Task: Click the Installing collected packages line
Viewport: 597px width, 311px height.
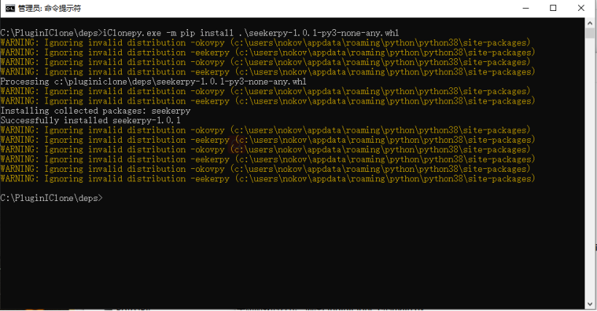Action: (x=95, y=111)
